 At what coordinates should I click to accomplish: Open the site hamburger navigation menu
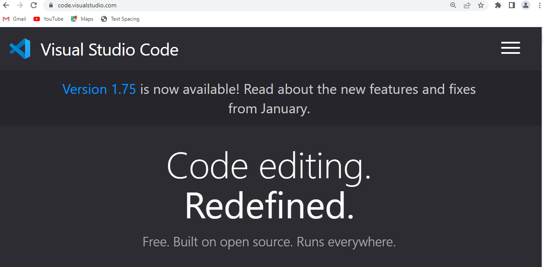pos(510,48)
